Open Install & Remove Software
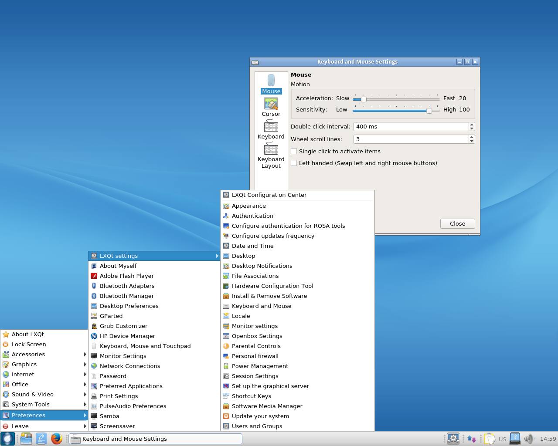The image size is (558, 446). pos(297,296)
